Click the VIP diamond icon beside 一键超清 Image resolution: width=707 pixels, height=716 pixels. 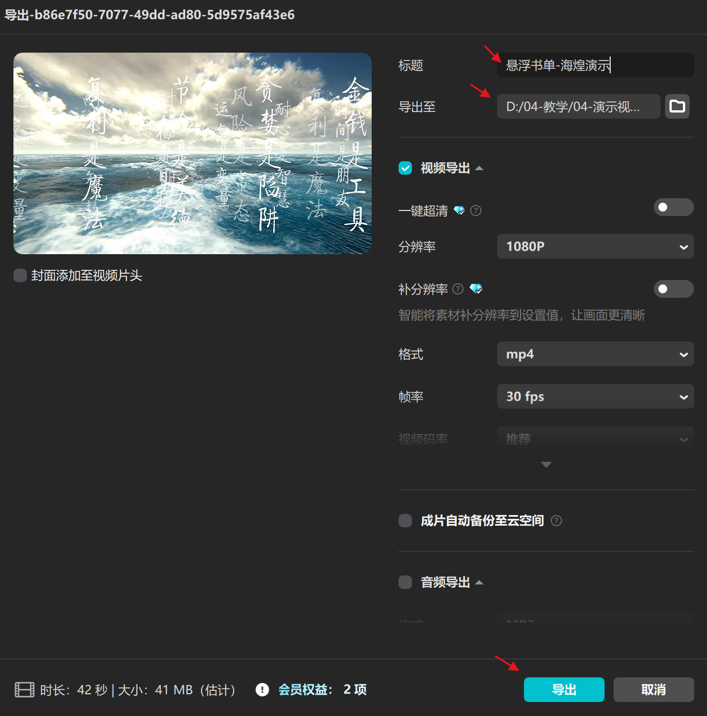click(460, 210)
